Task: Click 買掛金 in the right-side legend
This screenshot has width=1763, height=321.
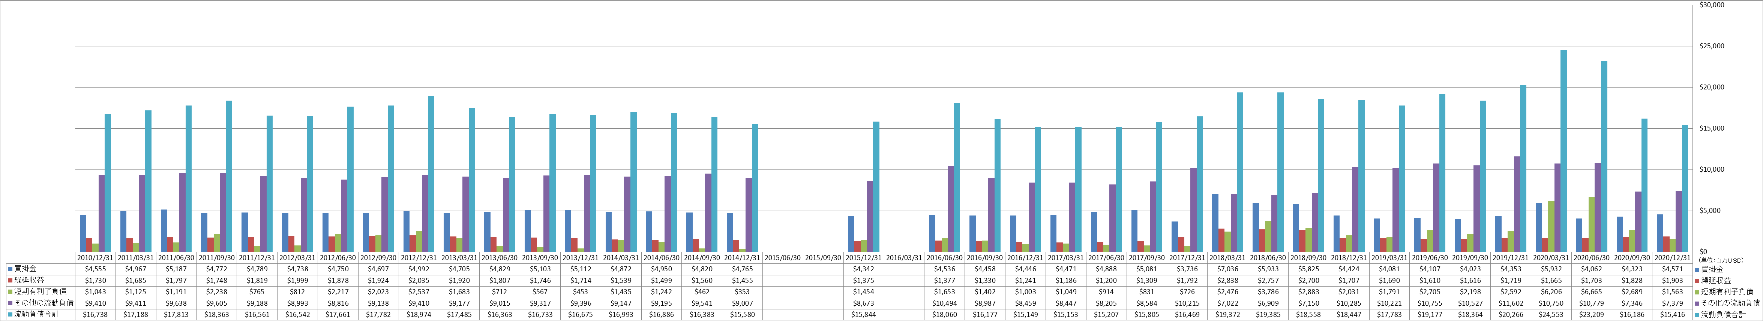Action: [1713, 269]
